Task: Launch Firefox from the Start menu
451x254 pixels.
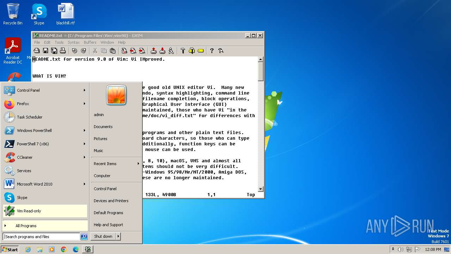Action: tap(45, 104)
